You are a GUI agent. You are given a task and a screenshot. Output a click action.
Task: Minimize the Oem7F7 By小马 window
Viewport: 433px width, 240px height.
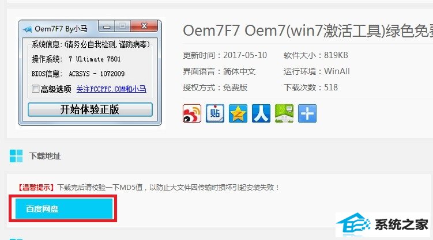[107, 26]
